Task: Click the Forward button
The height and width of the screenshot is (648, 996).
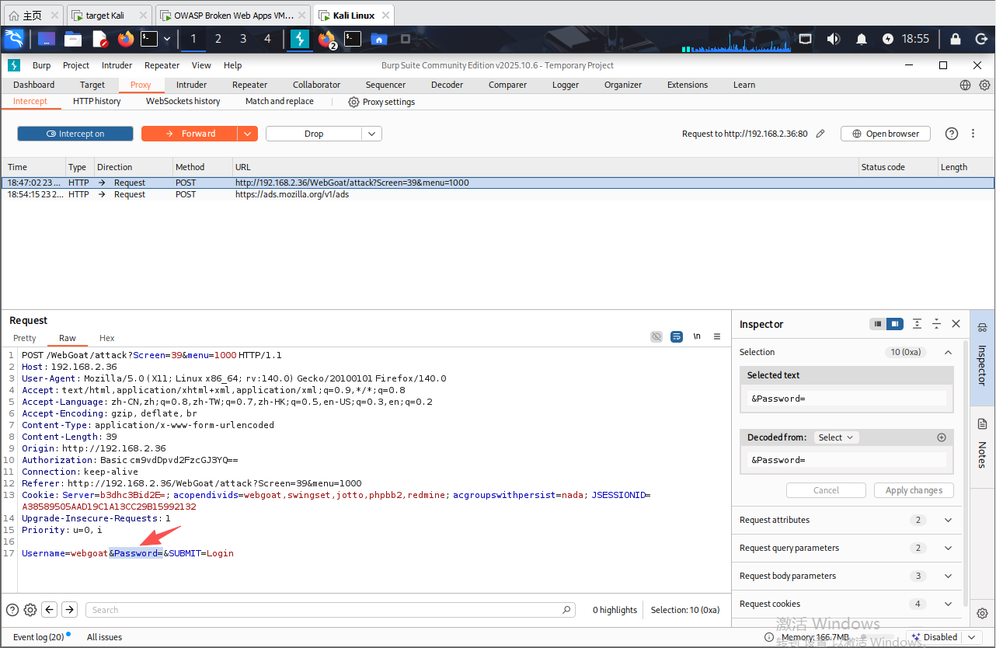Action: pyautogui.click(x=190, y=134)
